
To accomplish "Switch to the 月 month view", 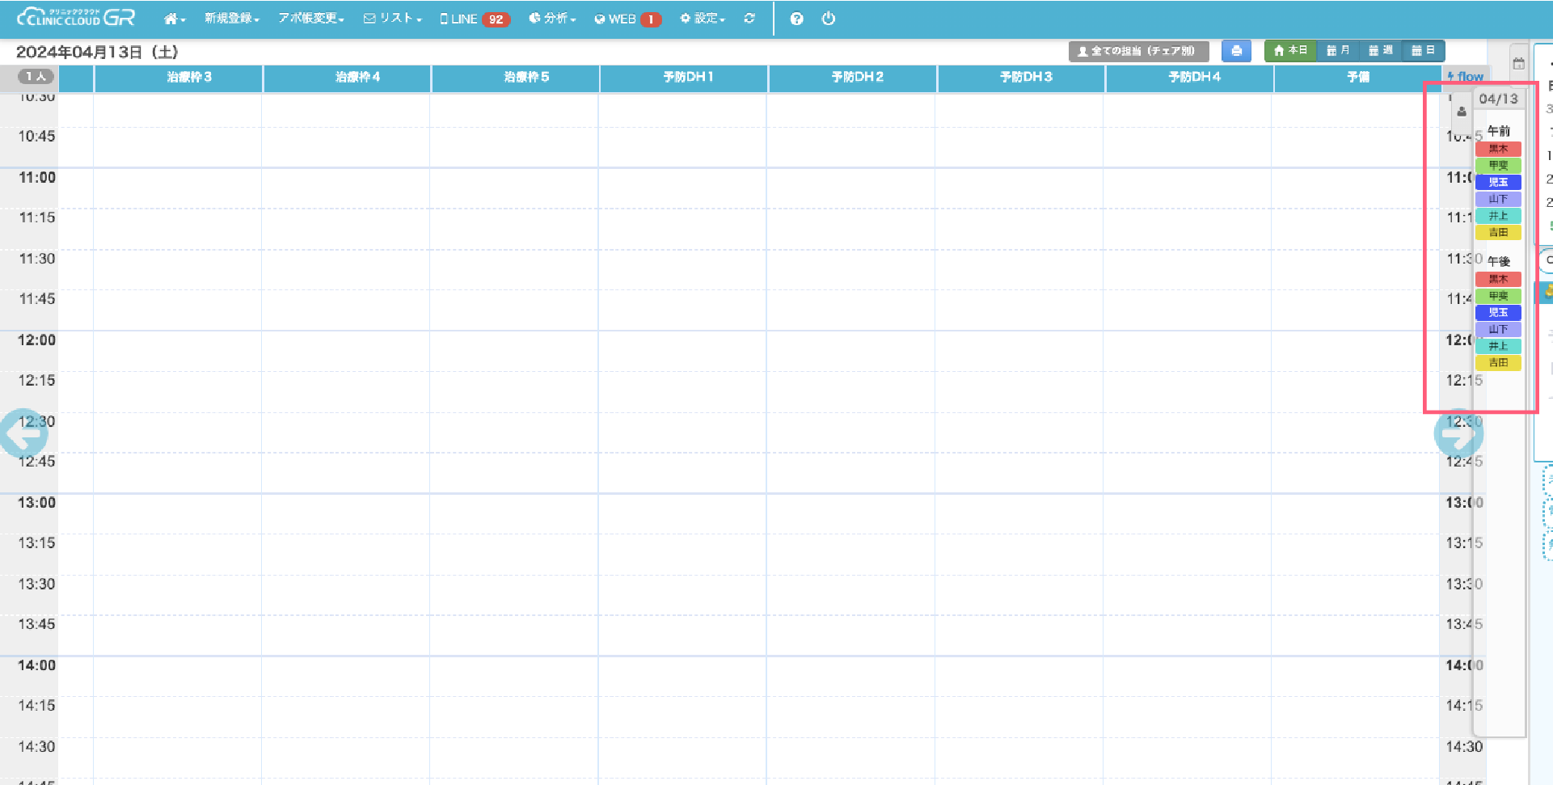I will point(1338,51).
